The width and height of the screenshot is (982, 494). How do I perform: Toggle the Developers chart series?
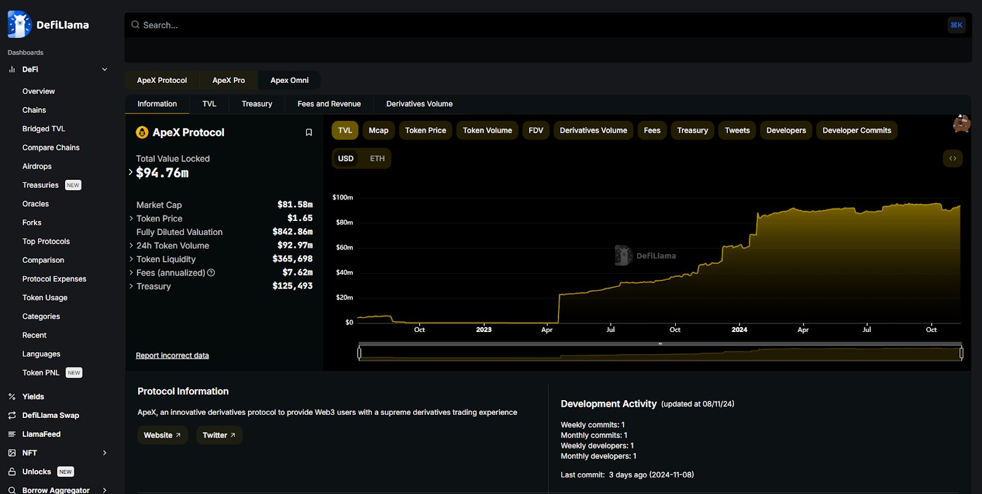tap(786, 130)
